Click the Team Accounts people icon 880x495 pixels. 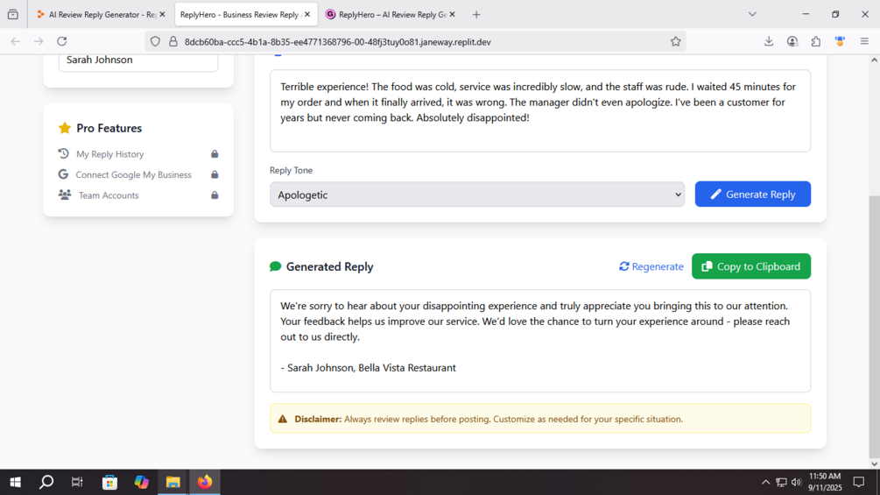(65, 194)
